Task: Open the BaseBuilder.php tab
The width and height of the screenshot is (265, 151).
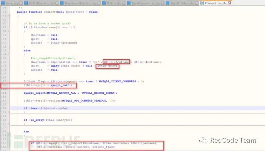Action: [182, 3]
